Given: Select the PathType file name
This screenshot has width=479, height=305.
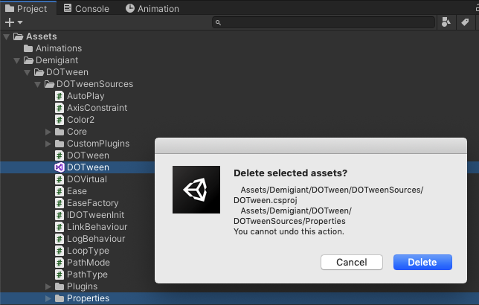Looking at the screenshot, I should point(87,274).
